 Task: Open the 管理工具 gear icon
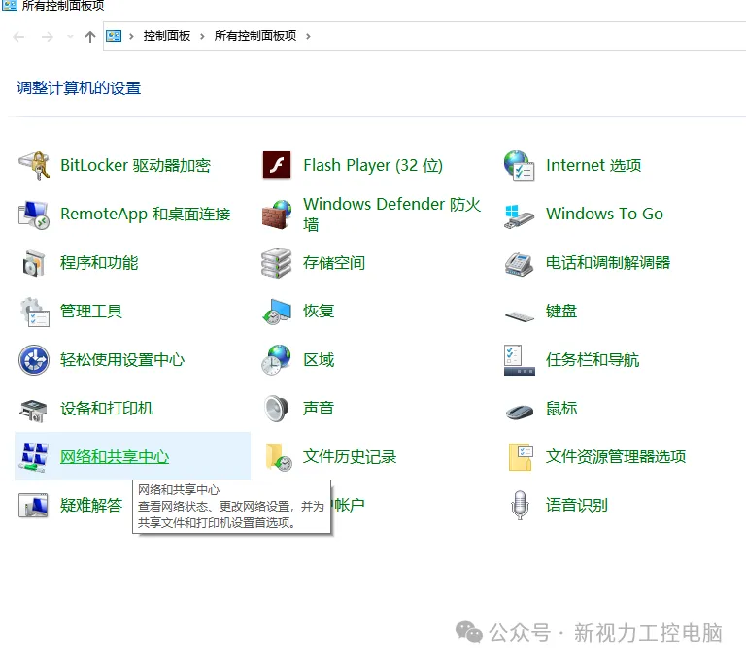(34, 312)
